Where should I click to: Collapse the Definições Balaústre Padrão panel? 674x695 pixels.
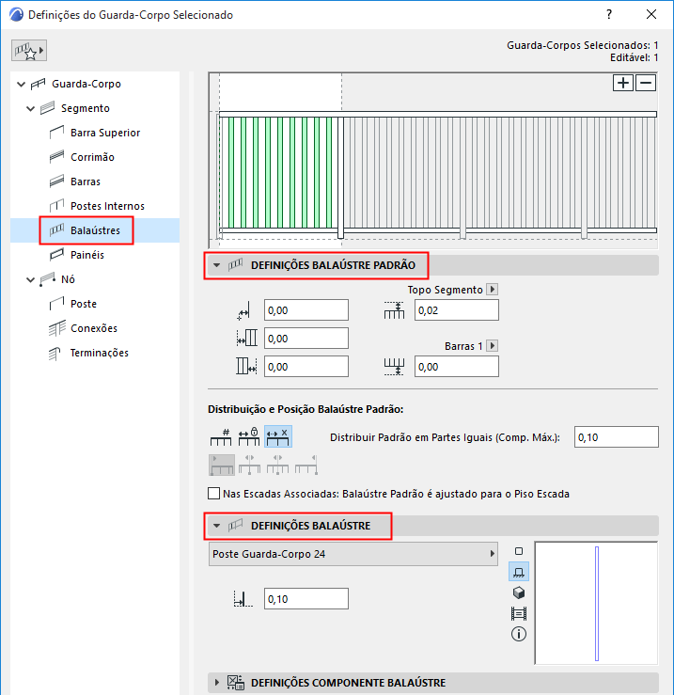(x=217, y=265)
